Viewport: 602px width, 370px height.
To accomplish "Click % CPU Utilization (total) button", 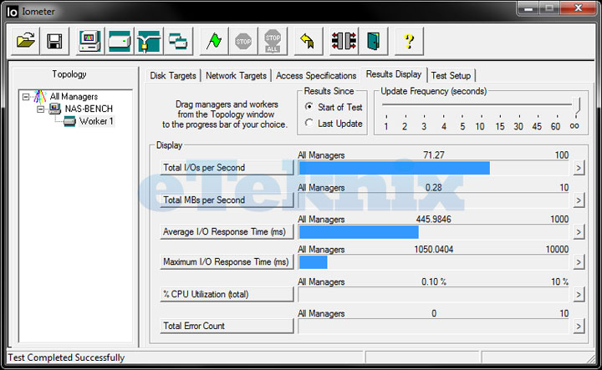I will click(x=227, y=295).
